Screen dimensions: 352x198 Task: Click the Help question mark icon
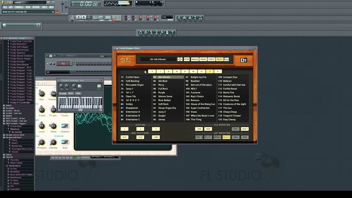point(172,32)
